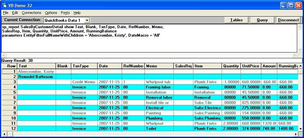Screen dimensions: 304x138
Task: Click the Quantity column header
Action: coord(231,66)
